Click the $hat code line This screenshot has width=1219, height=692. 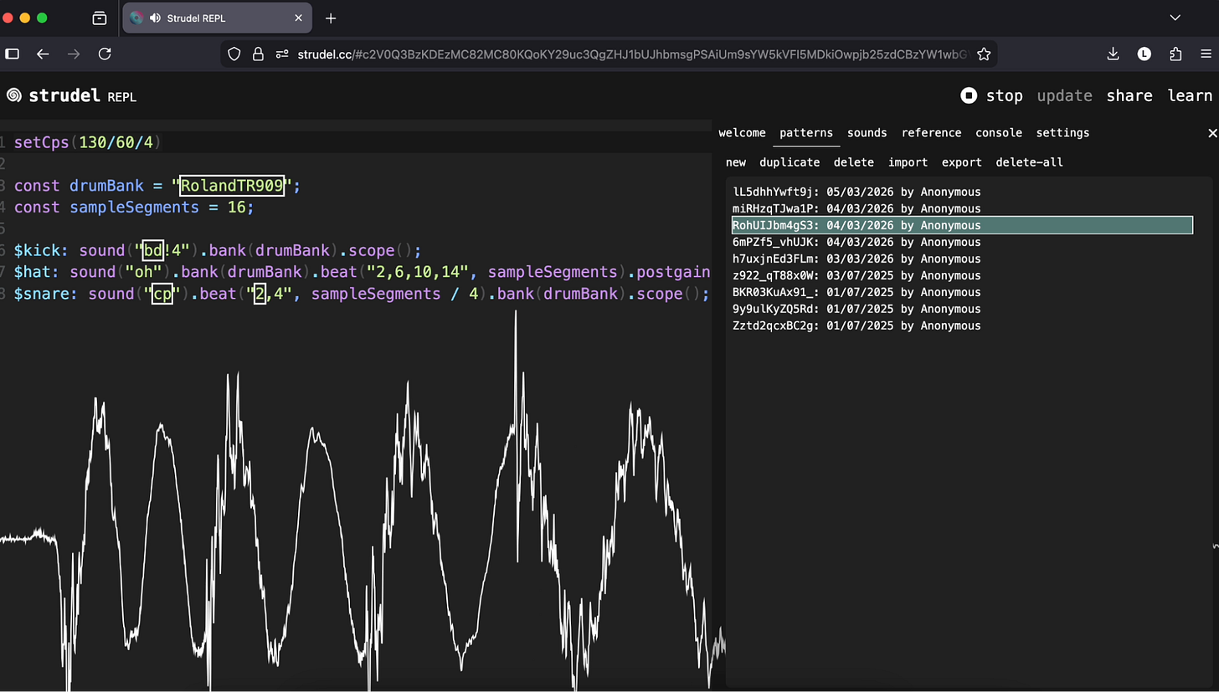click(362, 272)
